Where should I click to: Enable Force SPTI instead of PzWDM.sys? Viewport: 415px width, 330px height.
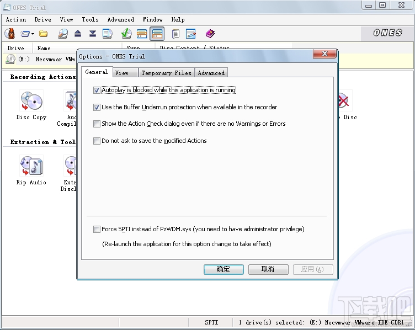coord(97,229)
